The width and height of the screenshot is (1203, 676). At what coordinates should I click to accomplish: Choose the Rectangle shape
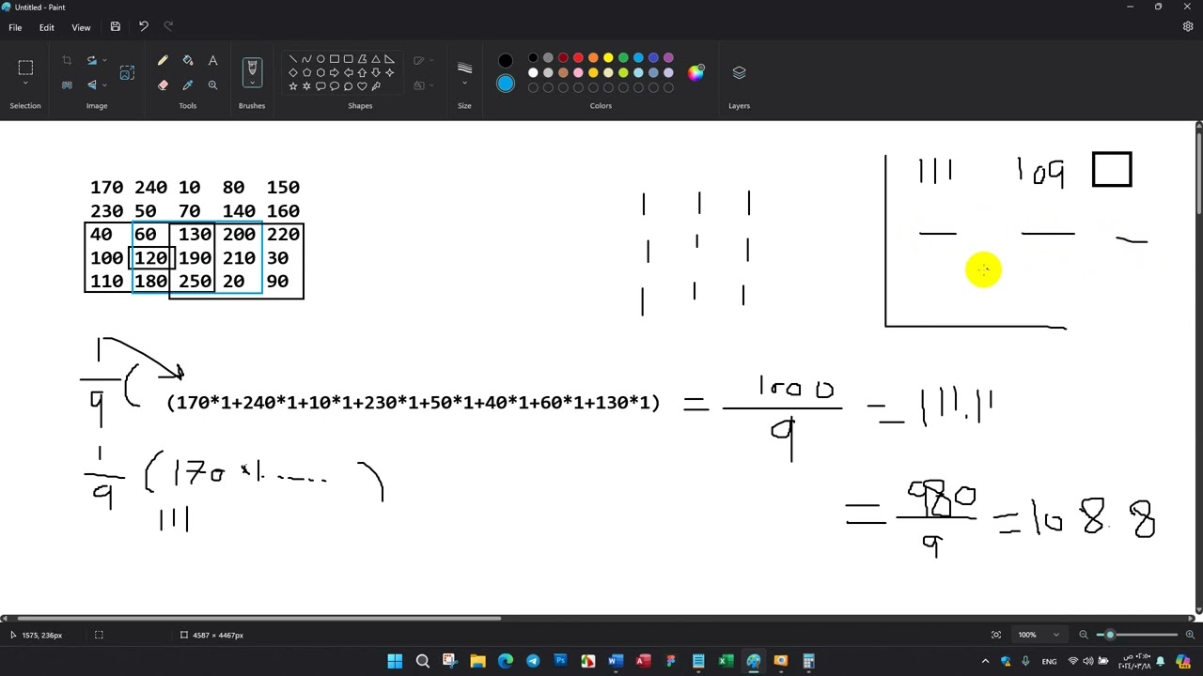tap(335, 59)
